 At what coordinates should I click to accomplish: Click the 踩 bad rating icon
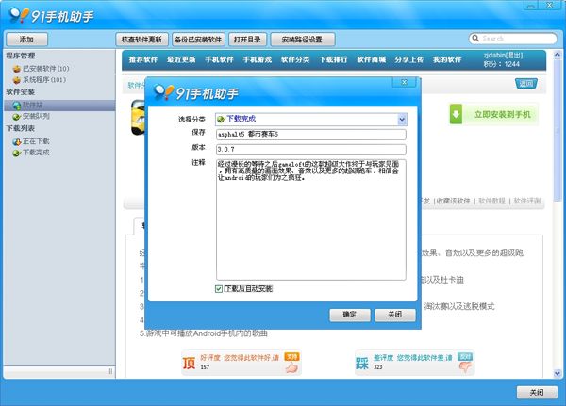pos(362,363)
